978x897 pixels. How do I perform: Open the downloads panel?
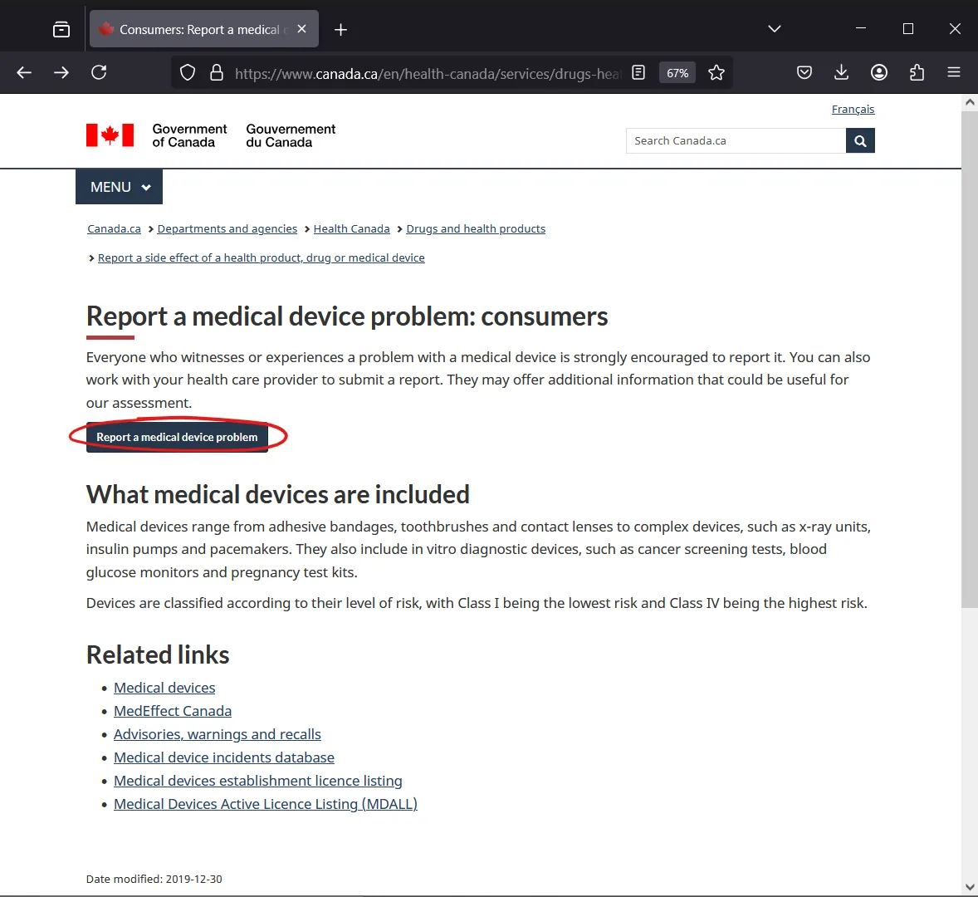[841, 73]
